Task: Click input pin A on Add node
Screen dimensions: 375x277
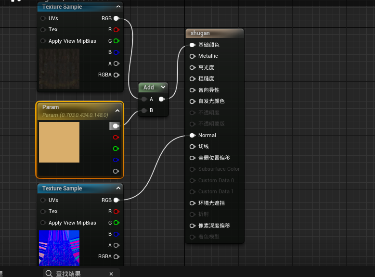Action: tap(144, 99)
